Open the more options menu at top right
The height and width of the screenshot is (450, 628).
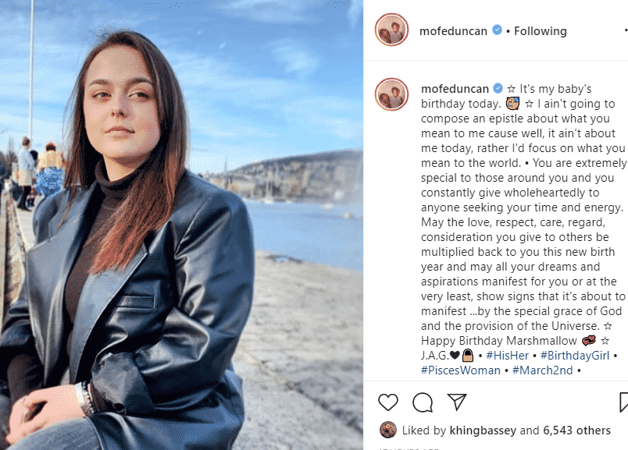(626, 30)
